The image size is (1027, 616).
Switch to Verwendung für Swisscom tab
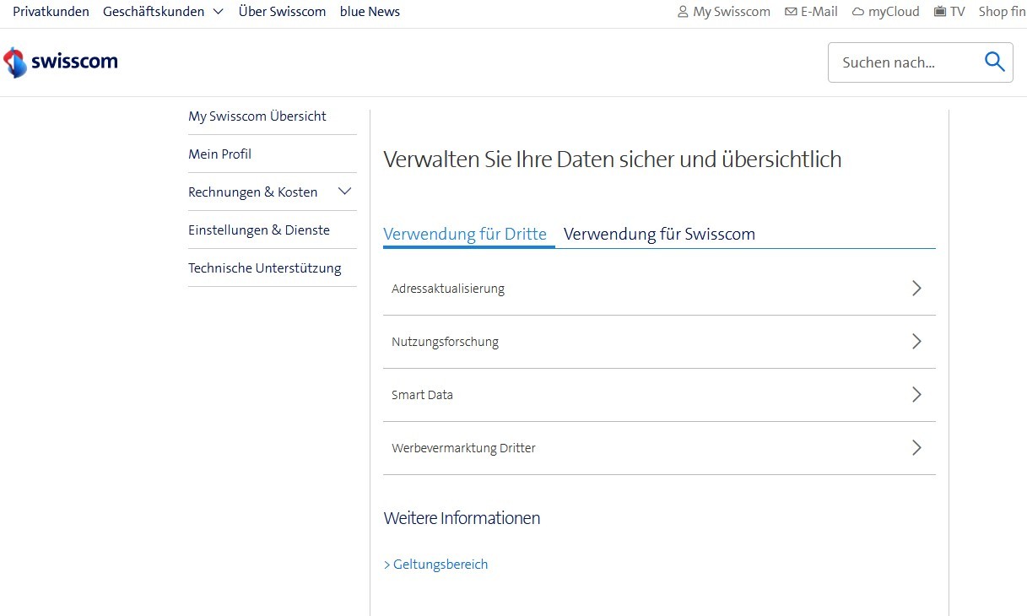tap(659, 235)
